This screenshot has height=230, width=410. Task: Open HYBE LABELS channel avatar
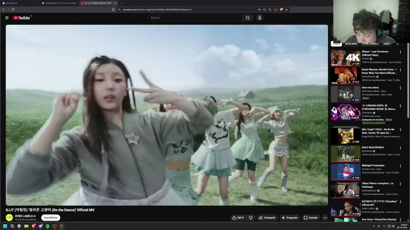pos(9,218)
